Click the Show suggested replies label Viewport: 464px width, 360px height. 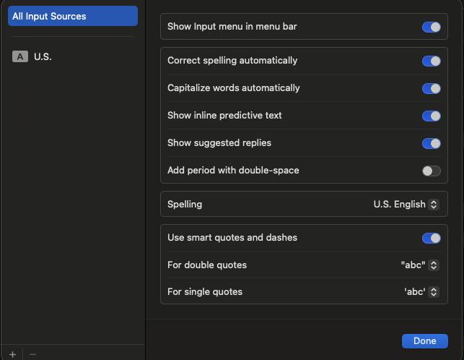point(219,143)
